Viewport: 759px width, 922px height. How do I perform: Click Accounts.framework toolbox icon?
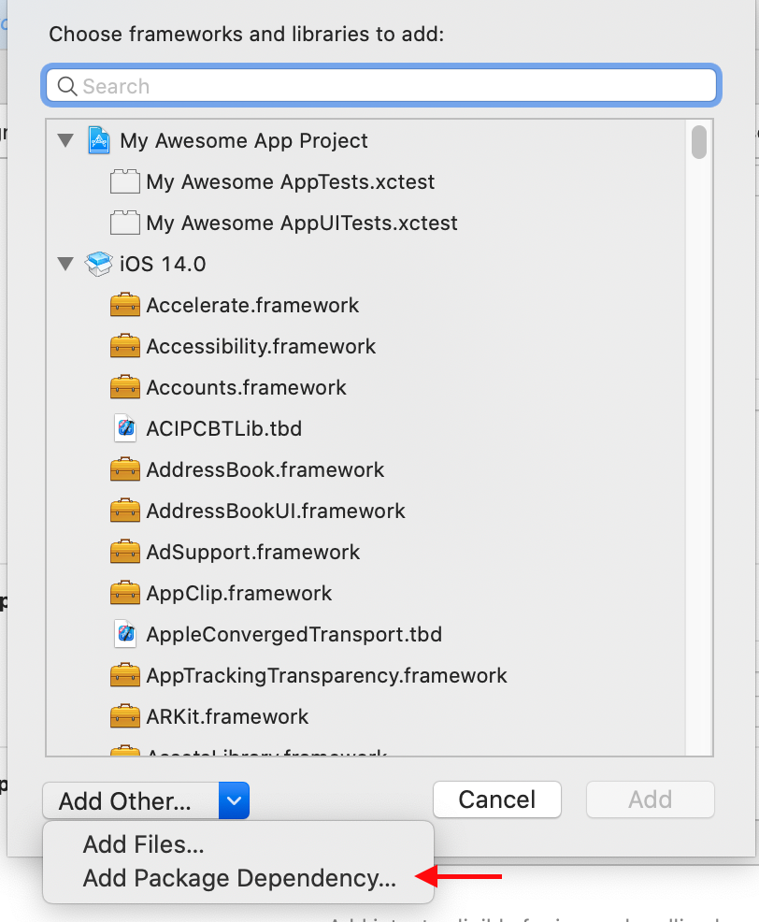point(124,387)
